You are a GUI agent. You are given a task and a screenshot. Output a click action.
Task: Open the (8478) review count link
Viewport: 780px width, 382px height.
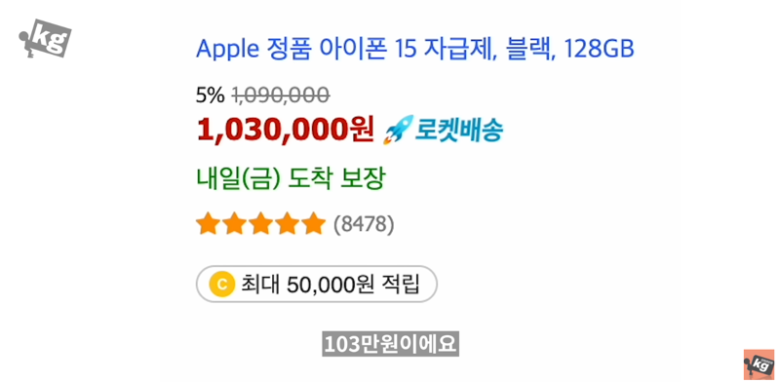coord(364,225)
